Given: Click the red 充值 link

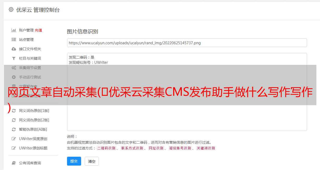Looking at the screenshot, I should 38,30.
